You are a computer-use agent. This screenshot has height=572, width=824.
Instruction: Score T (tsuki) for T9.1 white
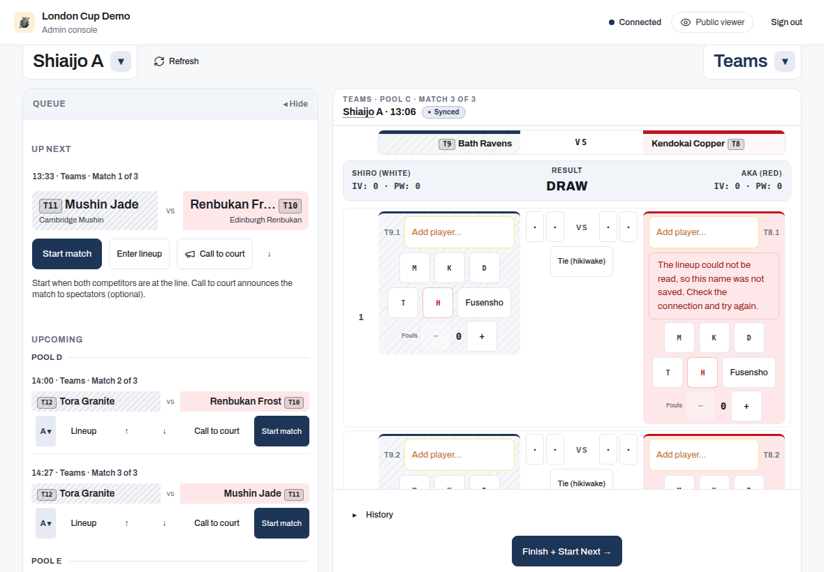[403, 303]
